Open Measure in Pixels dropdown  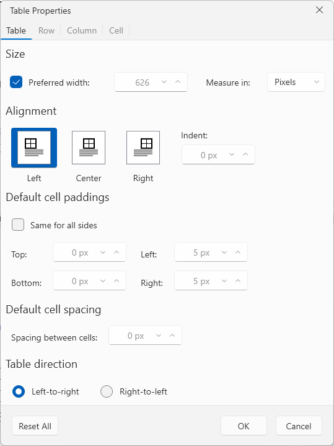pyautogui.click(x=296, y=82)
